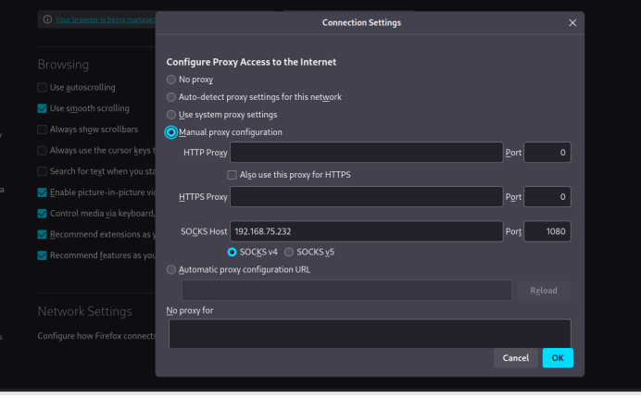Click the SOCKS Host address field

point(366,231)
